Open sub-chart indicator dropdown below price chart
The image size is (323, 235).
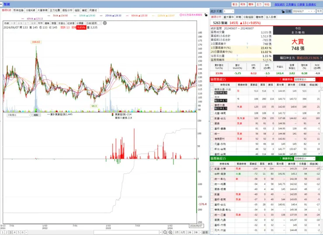(x=19, y=115)
